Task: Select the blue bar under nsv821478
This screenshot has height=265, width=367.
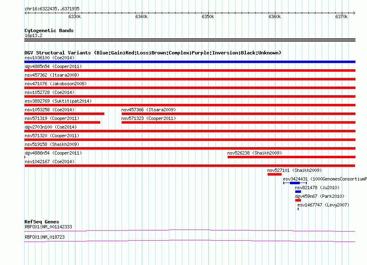Action: point(298,192)
